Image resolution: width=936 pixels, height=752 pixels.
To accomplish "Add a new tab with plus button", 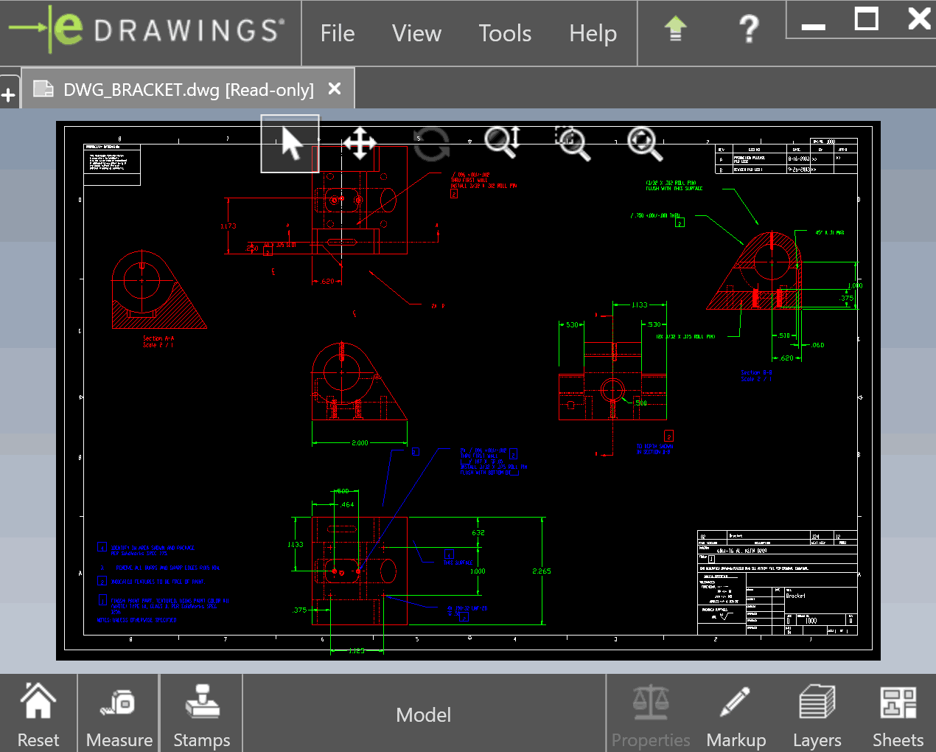I will click(9, 95).
